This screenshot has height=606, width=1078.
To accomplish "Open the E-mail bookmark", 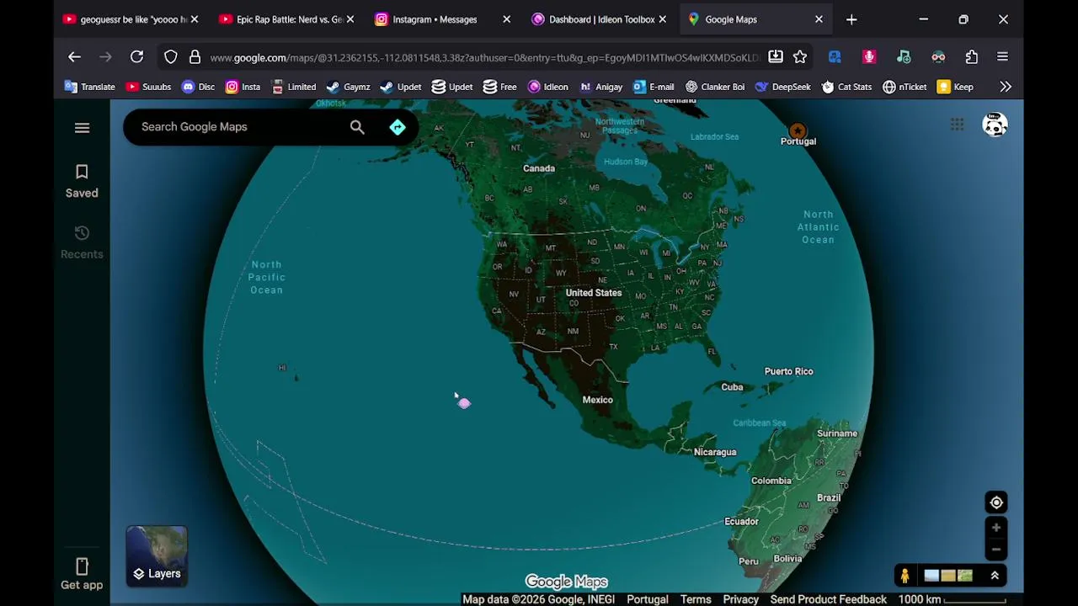I will 653,87.
